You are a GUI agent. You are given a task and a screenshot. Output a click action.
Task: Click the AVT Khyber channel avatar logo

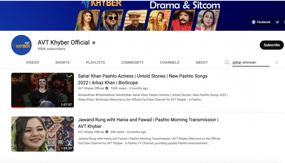[21, 45]
